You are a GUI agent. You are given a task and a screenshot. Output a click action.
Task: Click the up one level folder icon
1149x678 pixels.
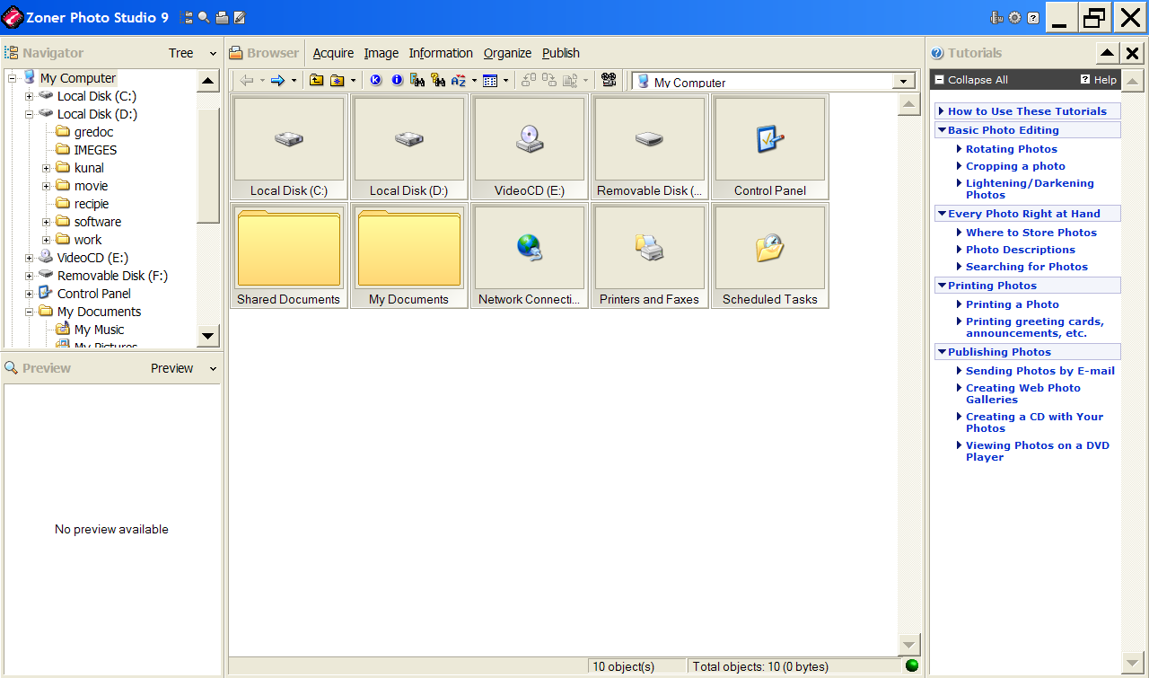317,81
